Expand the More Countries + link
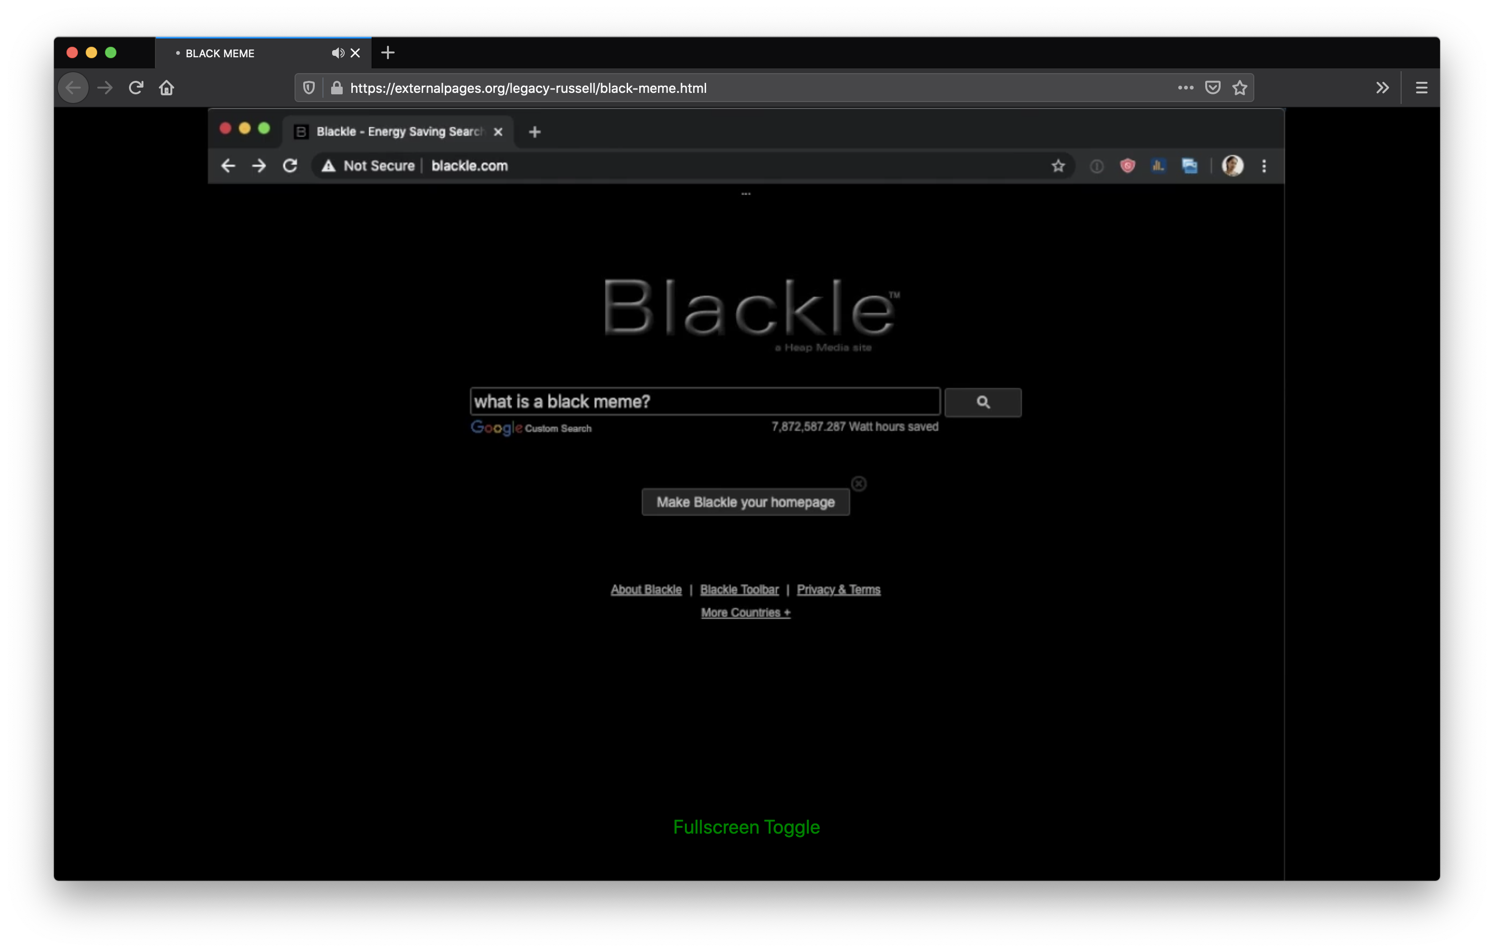Image resolution: width=1494 pixels, height=952 pixels. 746,613
